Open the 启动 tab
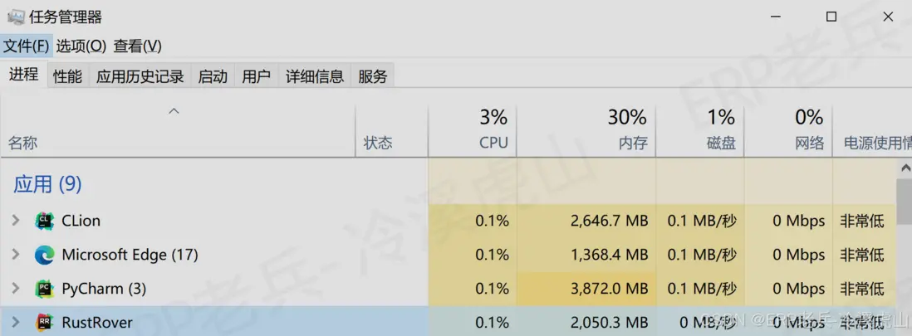912x336 pixels. click(x=213, y=76)
